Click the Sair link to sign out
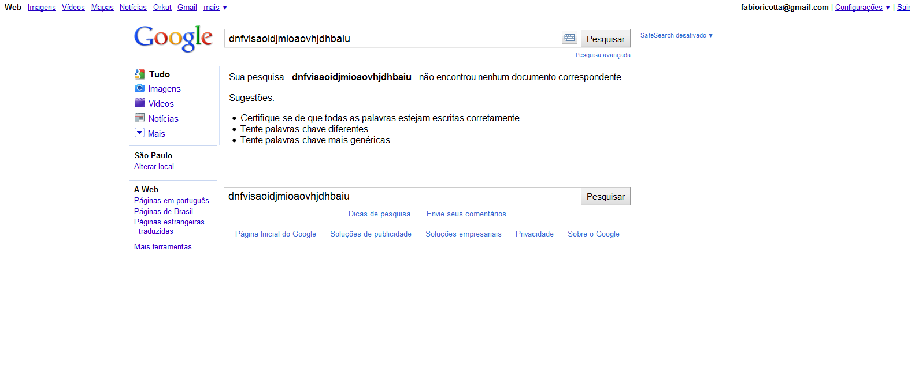This screenshot has width=915, height=378. pyautogui.click(x=903, y=8)
